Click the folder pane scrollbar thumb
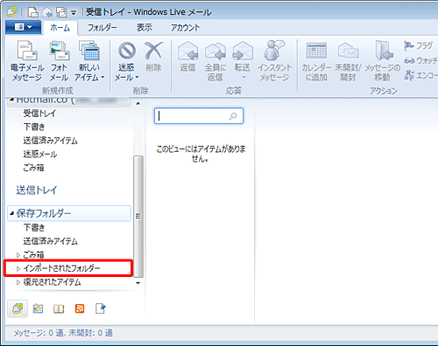This screenshot has height=346, width=438. coord(138,216)
